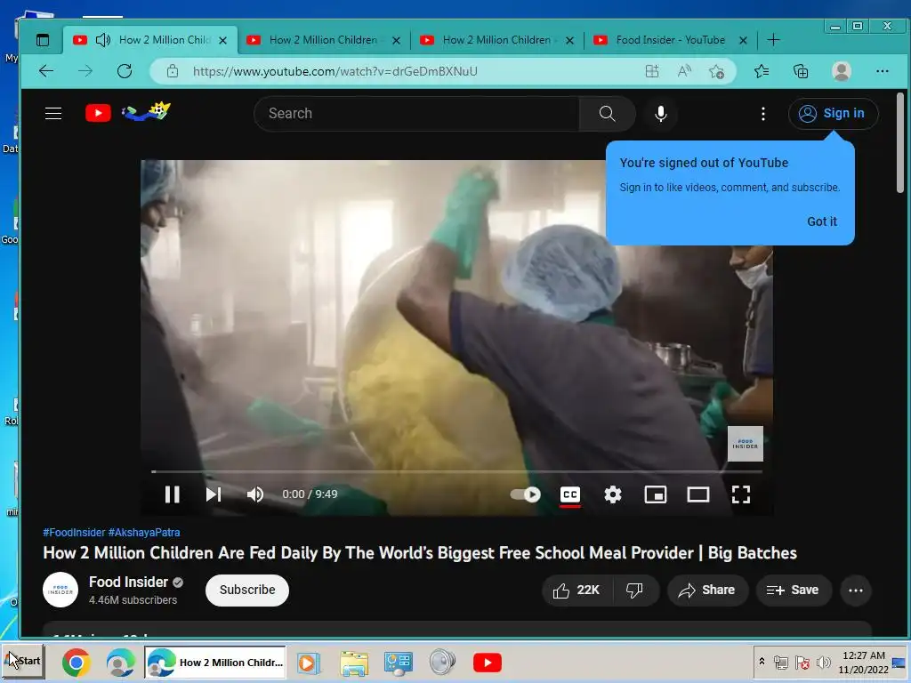
Task: Click the YouTube search magnifier button
Action: [607, 113]
